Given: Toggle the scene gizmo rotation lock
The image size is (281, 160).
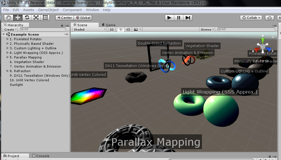Looking at the screenshot, I should tap(273, 37).
